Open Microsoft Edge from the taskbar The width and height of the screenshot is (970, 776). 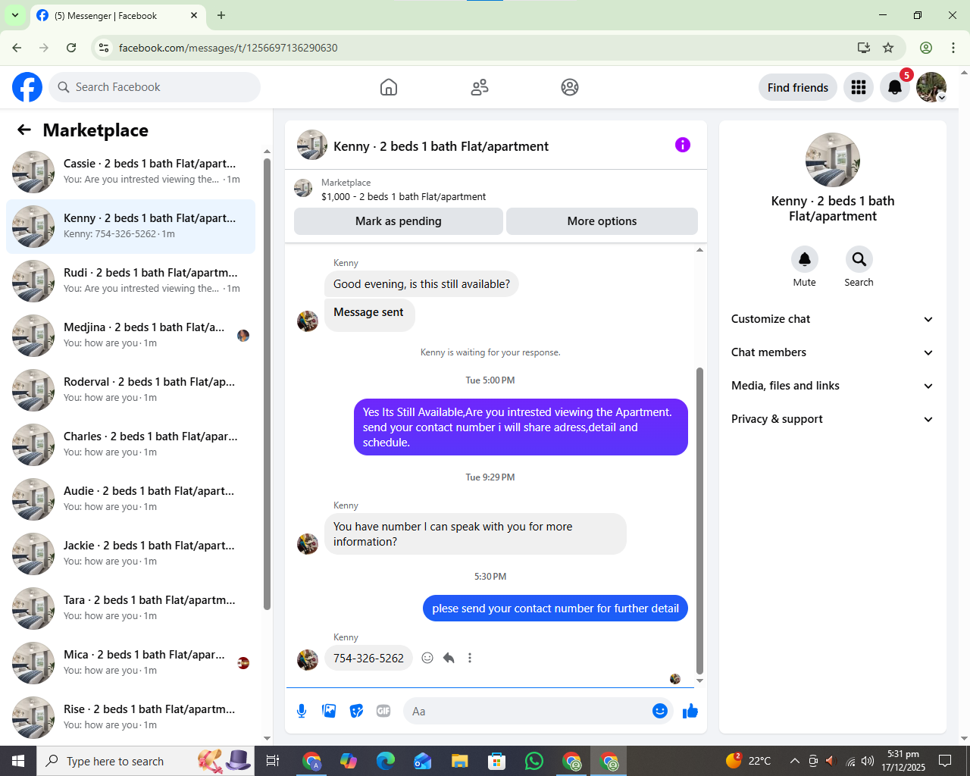click(386, 761)
